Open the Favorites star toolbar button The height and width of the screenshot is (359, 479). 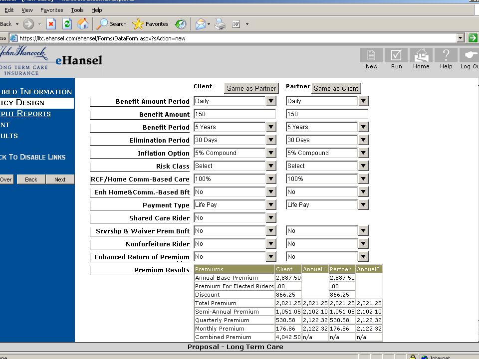(x=150, y=24)
